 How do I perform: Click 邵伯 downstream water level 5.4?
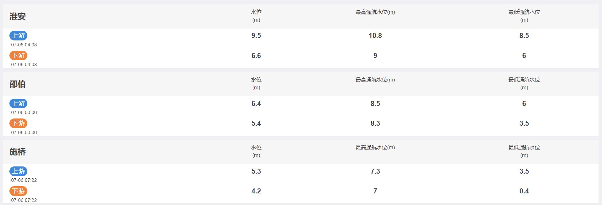(256, 124)
